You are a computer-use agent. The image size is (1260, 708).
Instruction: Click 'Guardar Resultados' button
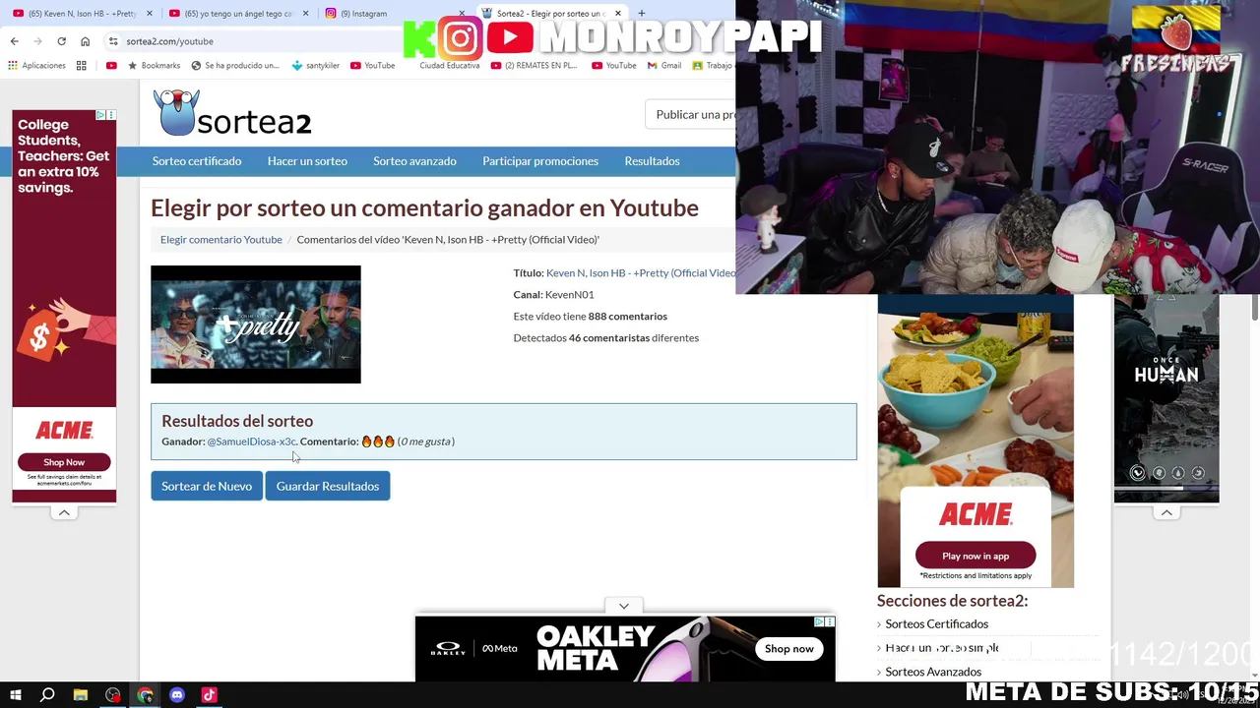328,486
